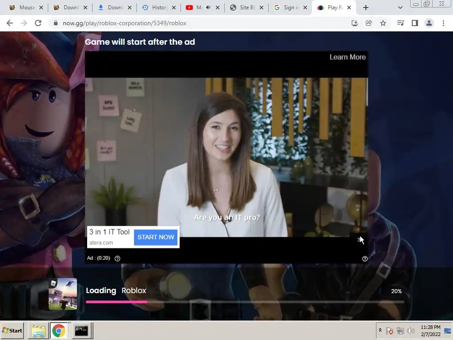Click the 20% loading percentage text

pos(396,291)
